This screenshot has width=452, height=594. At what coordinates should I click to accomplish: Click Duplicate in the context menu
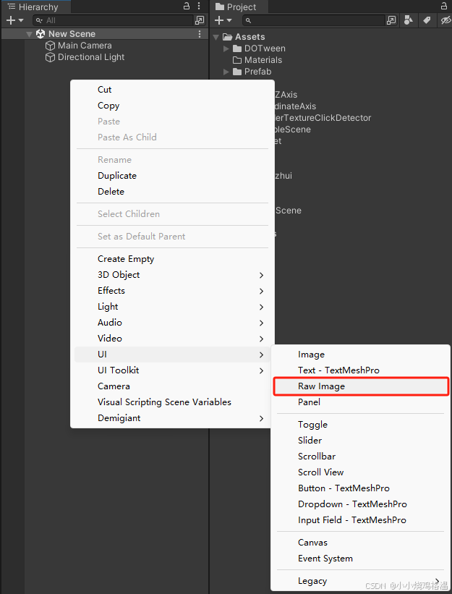[x=116, y=175]
